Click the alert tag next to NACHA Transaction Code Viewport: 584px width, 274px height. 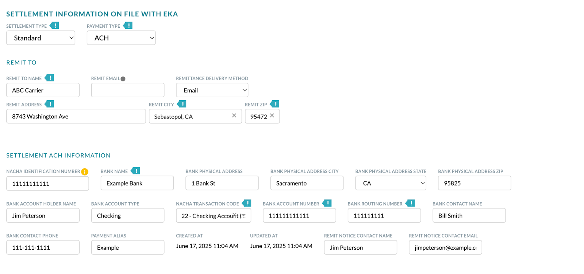point(247,203)
